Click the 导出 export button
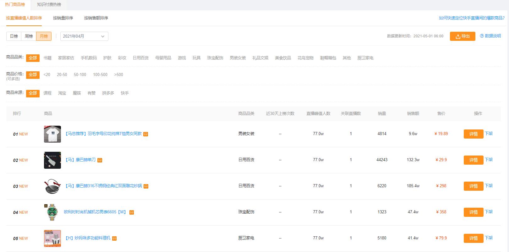Screen dimensions: 509x252 [x=462, y=36]
